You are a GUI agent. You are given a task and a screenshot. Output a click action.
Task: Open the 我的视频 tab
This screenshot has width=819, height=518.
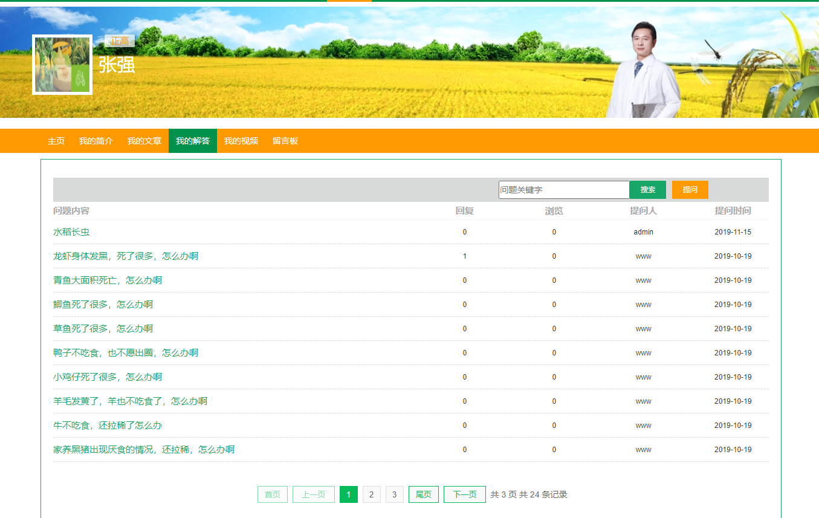(x=241, y=141)
